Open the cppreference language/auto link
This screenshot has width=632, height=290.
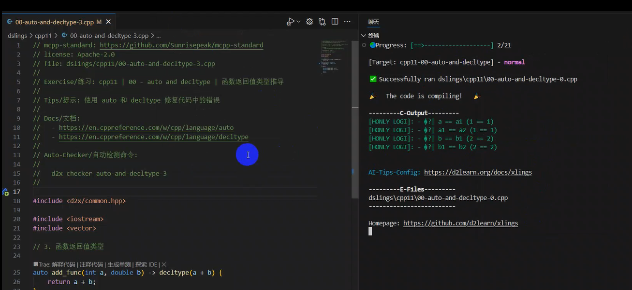(146, 128)
